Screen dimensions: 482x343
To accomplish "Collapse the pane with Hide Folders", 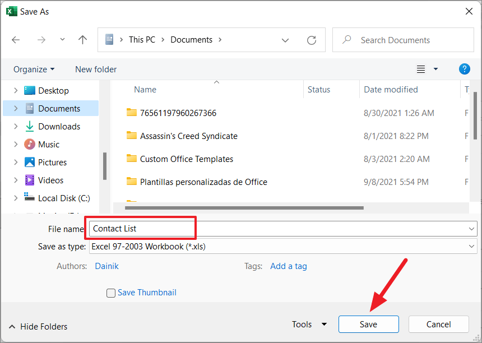I will pos(38,327).
